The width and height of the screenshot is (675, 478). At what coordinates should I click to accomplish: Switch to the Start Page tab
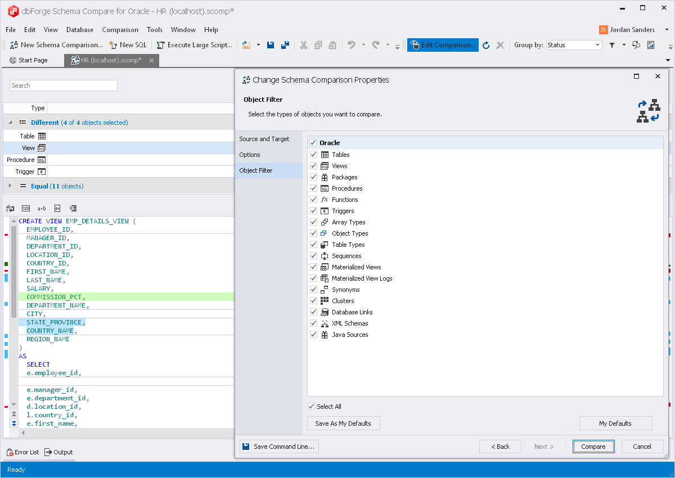33,60
